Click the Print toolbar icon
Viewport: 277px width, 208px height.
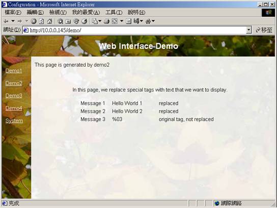pos(106,21)
